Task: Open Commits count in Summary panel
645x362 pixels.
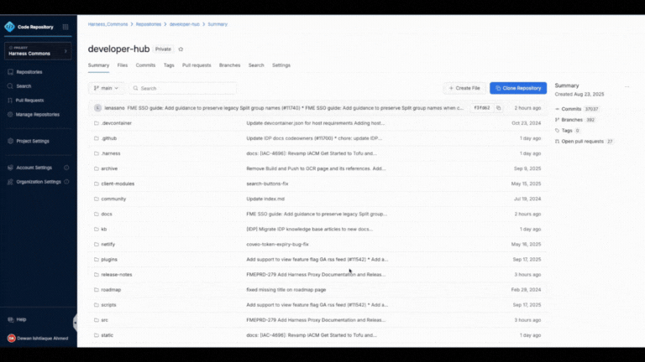Action: [x=577, y=109]
